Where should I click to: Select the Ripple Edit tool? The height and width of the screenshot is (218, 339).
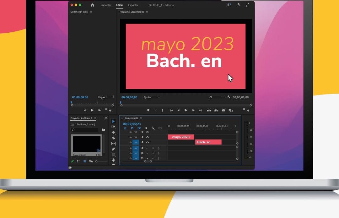(x=114, y=132)
